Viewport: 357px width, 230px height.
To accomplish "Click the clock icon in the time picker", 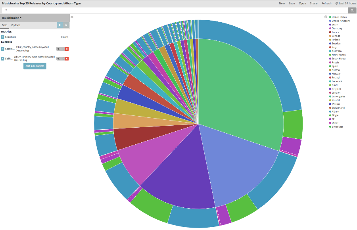I will (x=337, y=3).
